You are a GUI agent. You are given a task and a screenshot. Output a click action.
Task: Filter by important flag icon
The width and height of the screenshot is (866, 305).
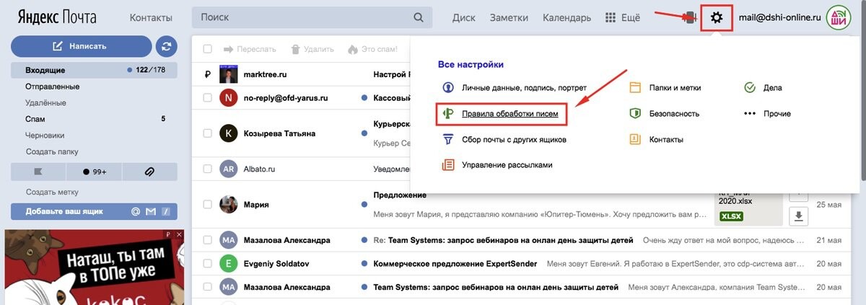coord(38,172)
